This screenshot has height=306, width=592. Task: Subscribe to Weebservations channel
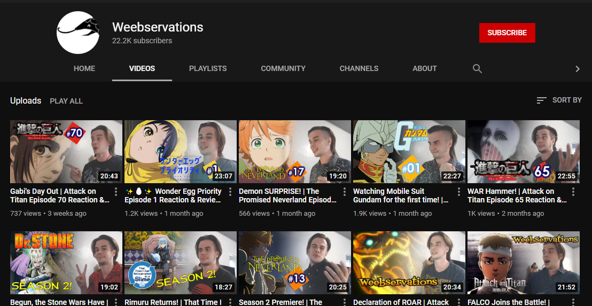click(x=507, y=33)
